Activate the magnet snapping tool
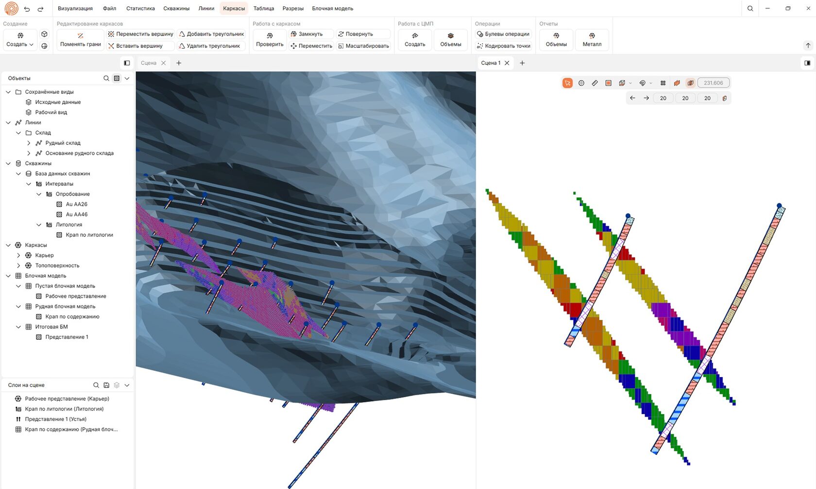This screenshot has width=816, height=489. point(643,83)
